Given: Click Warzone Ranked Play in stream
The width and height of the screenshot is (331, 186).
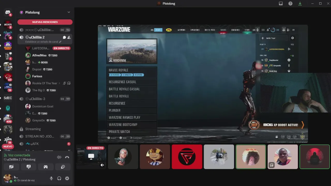Looking at the screenshot, I should 132,118.
